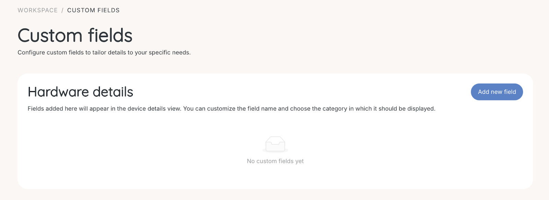Image resolution: width=549 pixels, height=200 pixels.
Task: Go to the WORKSPACE breadcrumb link
Action: [x=38, y=10]
